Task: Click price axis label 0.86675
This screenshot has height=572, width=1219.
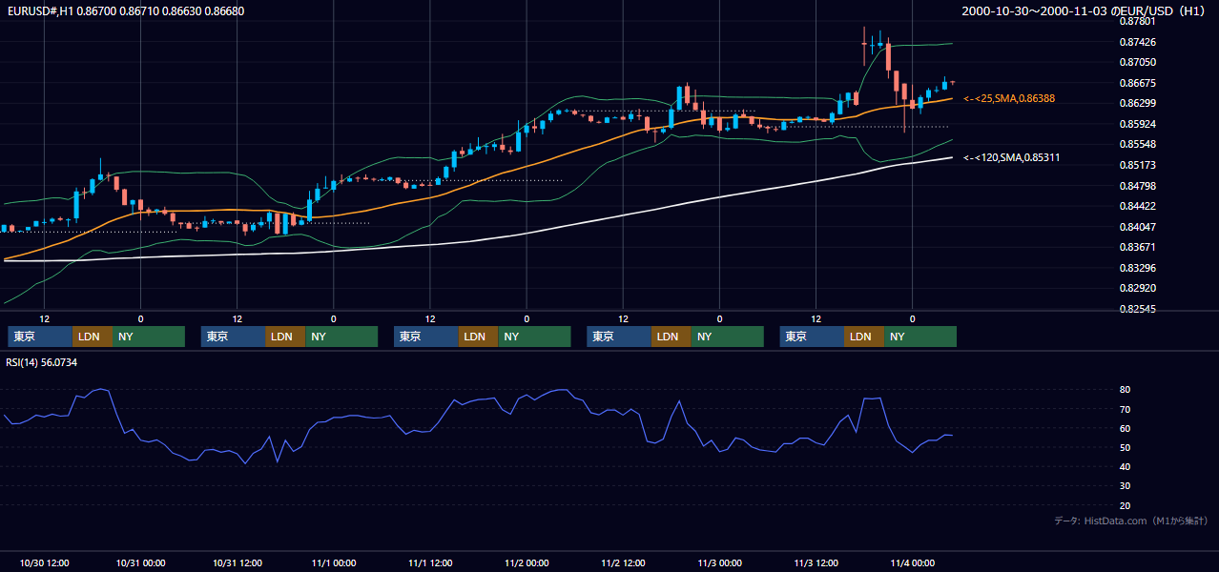Action: (x=1137, y=83)
